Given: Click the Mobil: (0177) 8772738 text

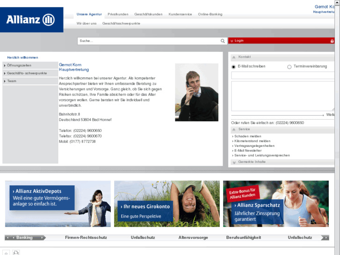Looking at the screenshot, I should coord(77,141).
